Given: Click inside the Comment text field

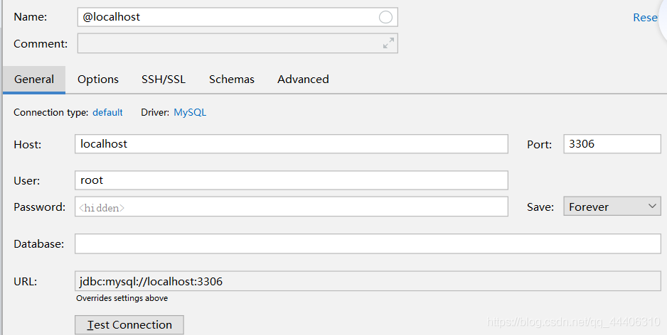Looking at the screenshot, I should tap(228, 43).
